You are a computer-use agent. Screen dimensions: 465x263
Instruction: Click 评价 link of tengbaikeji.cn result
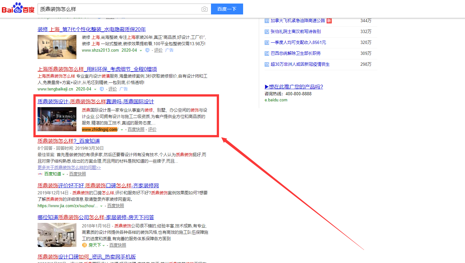[x=113, y=89]
